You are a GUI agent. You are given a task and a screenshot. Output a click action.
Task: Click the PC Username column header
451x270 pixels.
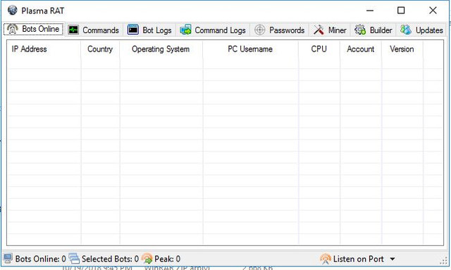(x=251, y=49)
